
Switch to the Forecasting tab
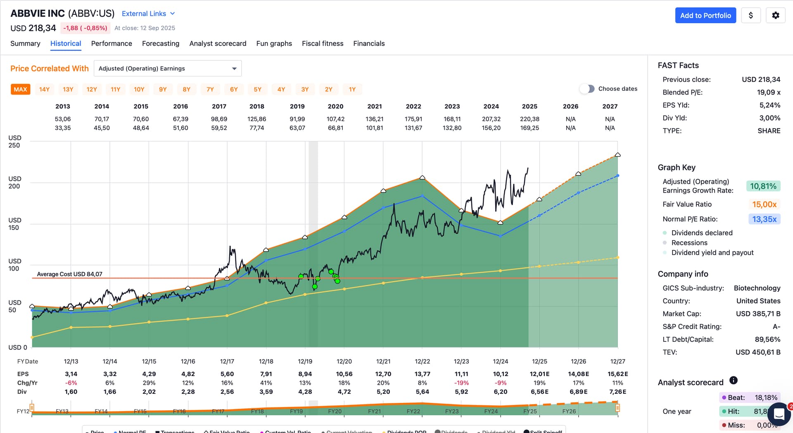coord(161,43)
